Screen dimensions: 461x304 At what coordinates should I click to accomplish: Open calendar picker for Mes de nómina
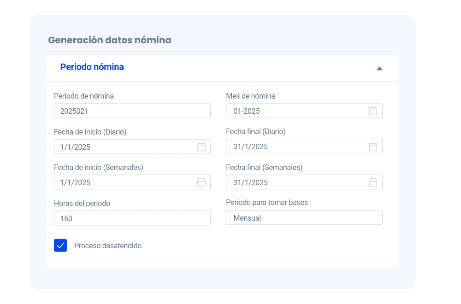coord(373,111)
